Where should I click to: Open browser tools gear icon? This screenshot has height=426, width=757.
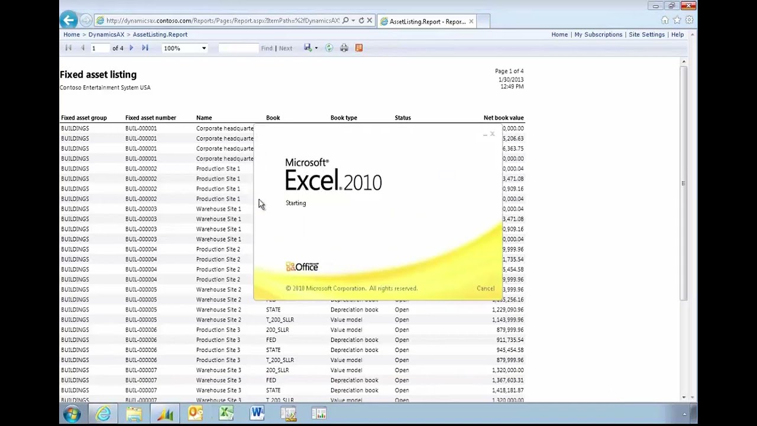point(689,20)
